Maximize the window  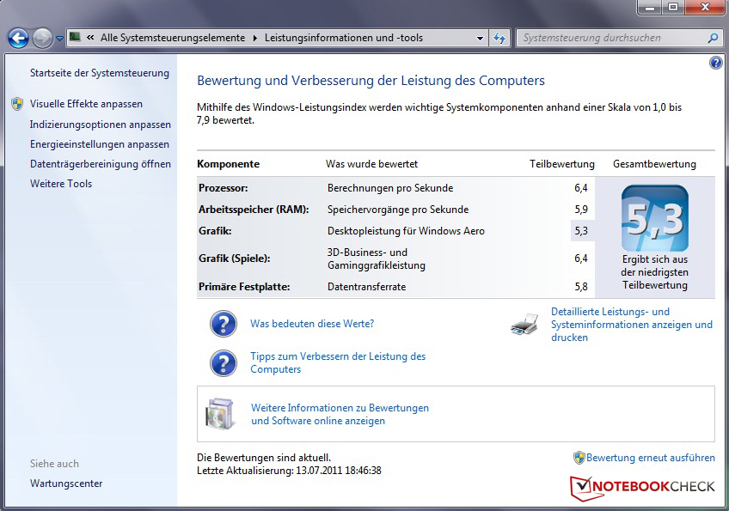coord(673,8)
